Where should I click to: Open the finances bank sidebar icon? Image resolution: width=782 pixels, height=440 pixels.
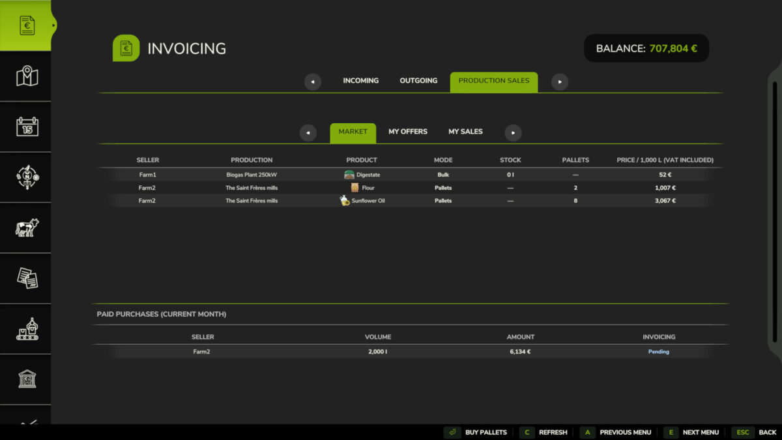pos(27,379)
